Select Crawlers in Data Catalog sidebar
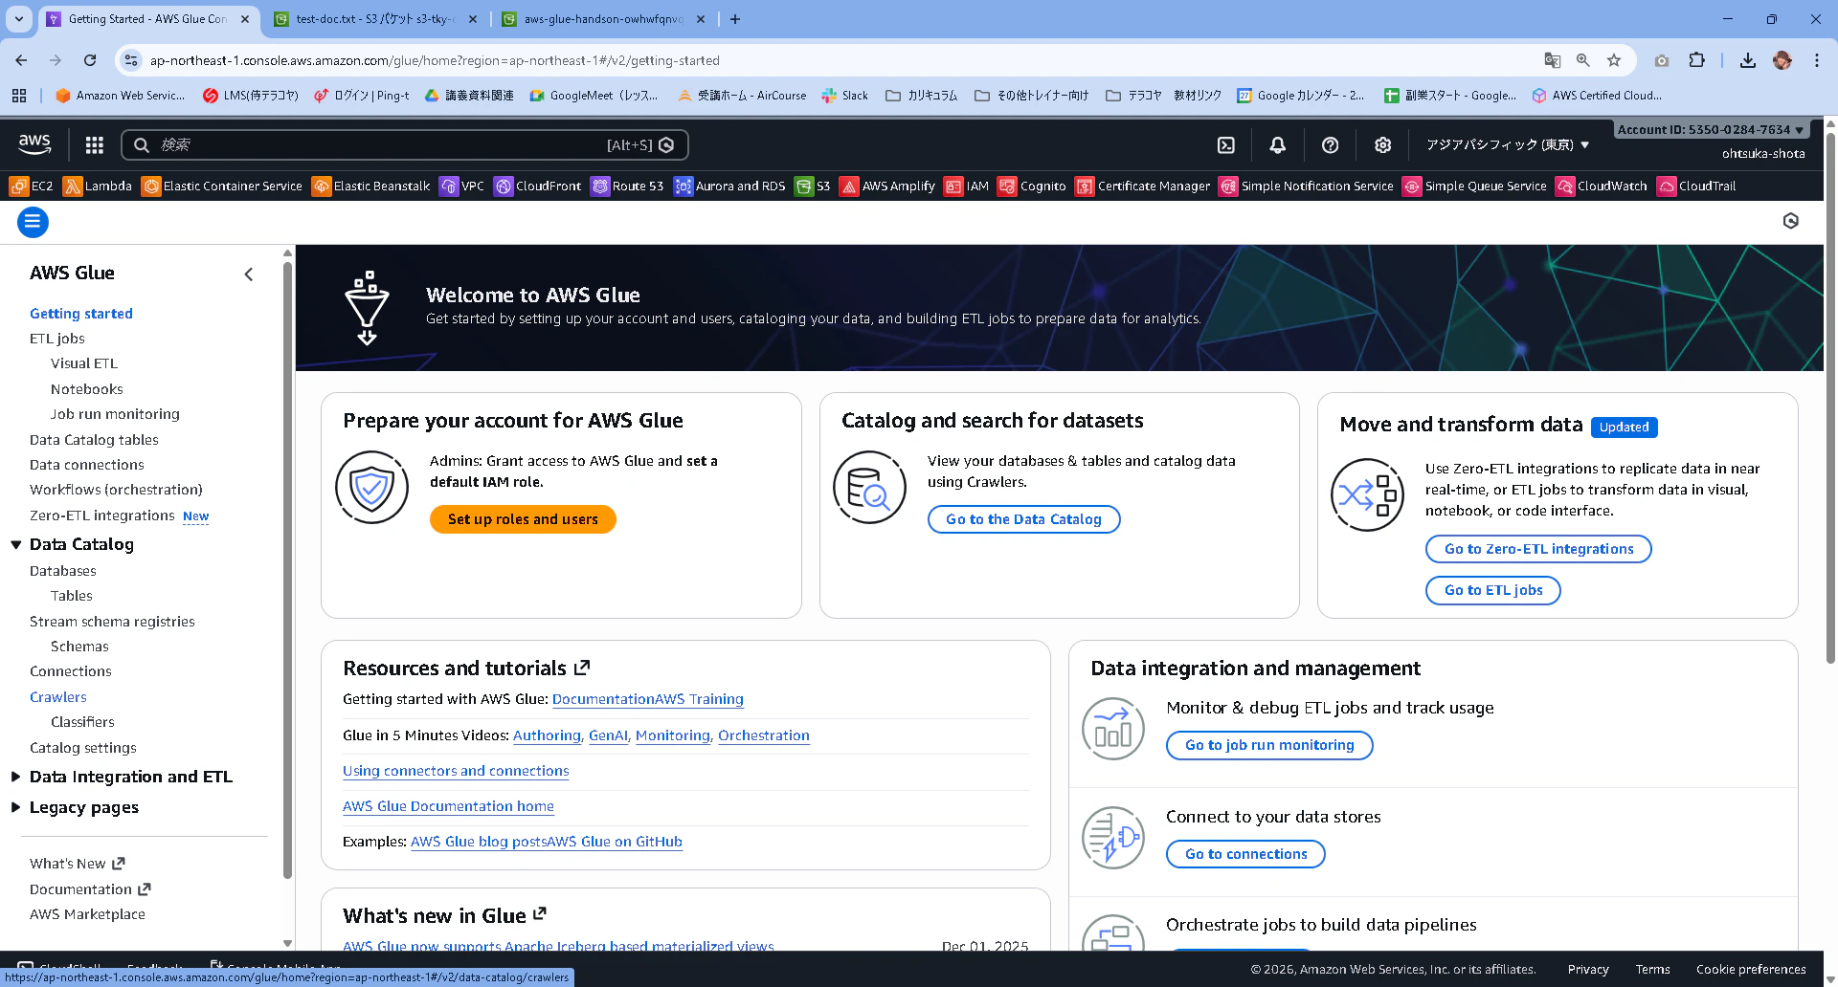 tap(58, 697)
